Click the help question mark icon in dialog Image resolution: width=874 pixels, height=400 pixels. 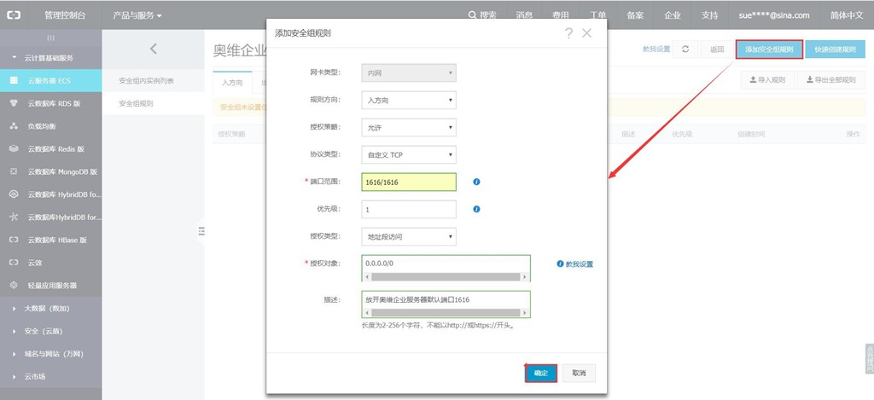[568, 33]
